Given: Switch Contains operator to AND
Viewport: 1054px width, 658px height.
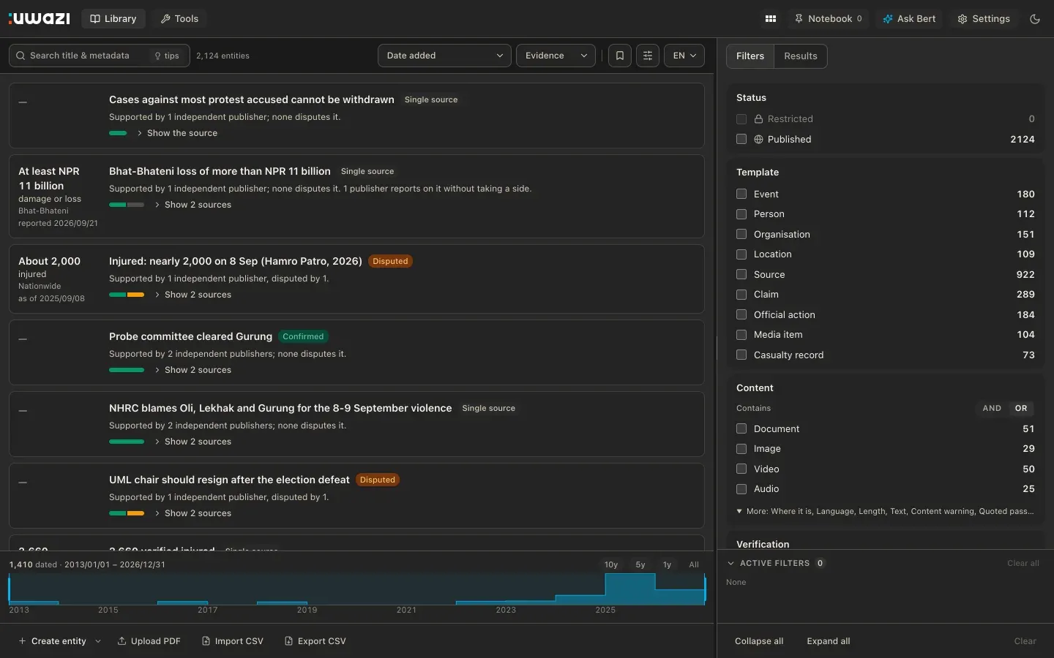Looking at the screenshot, I should (992, 408).
